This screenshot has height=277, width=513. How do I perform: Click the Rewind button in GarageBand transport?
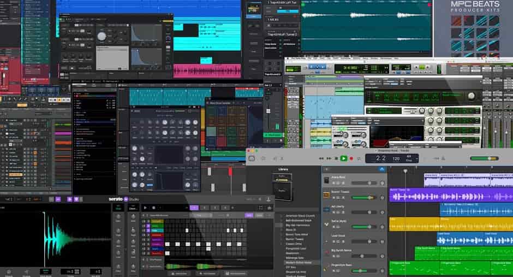322,158
